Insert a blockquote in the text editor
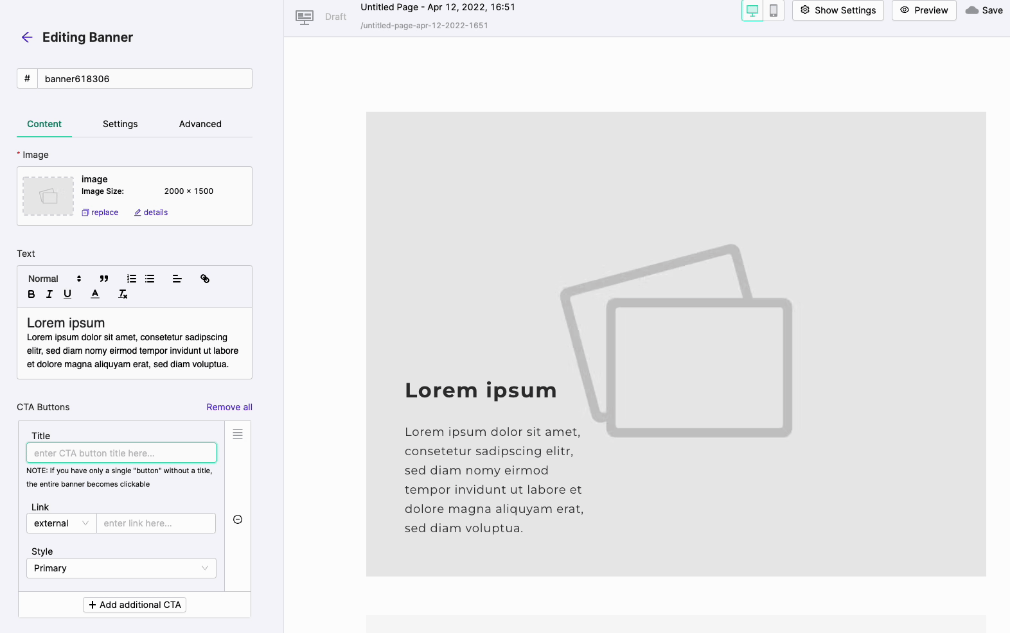The height and width of the screenshot is (633, 1010). [x=104, y=279]
